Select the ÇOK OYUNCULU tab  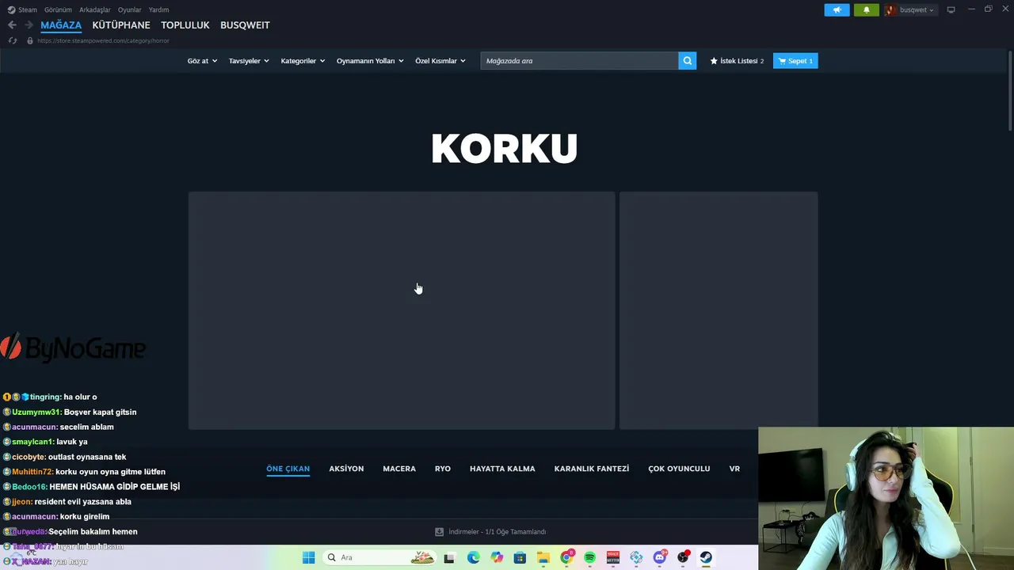coord(679,469)
